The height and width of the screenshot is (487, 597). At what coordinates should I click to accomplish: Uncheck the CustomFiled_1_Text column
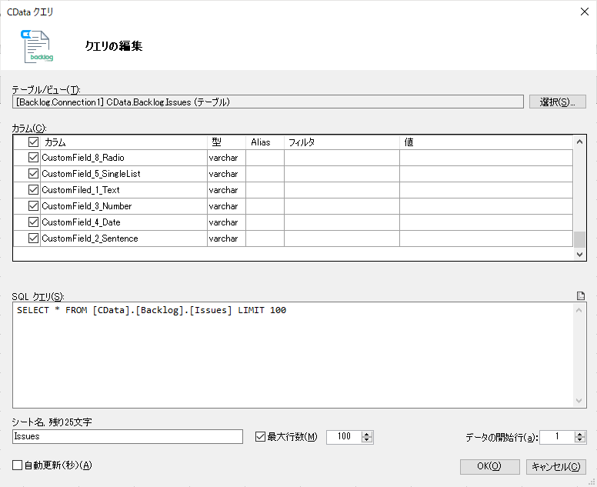[34, 189]
